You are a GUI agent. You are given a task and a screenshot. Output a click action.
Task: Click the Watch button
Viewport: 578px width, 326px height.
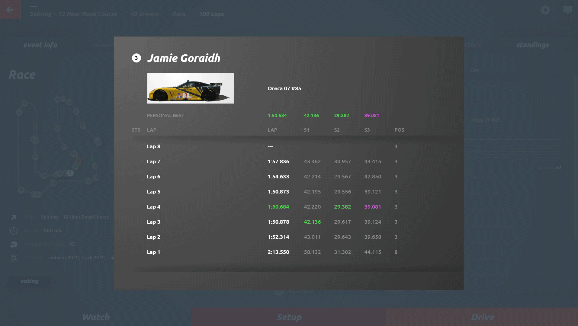pos(96,317)
